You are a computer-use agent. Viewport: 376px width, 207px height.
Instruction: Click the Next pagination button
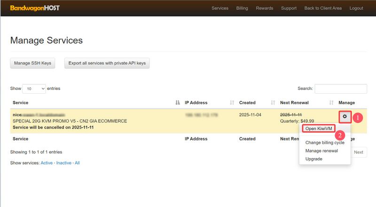tap(358, 152)
